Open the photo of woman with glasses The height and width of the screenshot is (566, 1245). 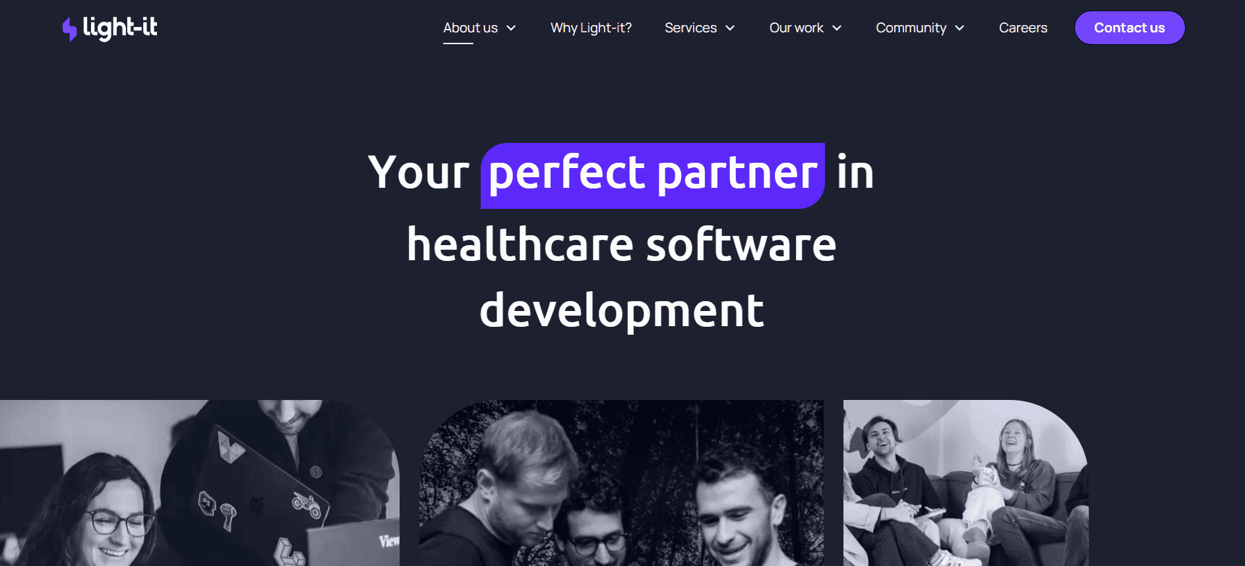point(199,483)
